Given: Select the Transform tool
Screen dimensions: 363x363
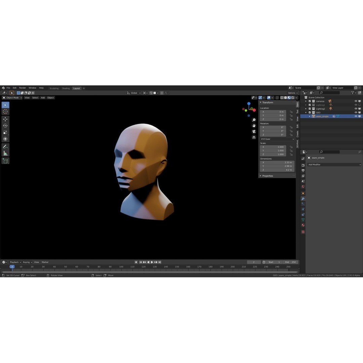Looking at the screenshot, I should click(5, 139).
